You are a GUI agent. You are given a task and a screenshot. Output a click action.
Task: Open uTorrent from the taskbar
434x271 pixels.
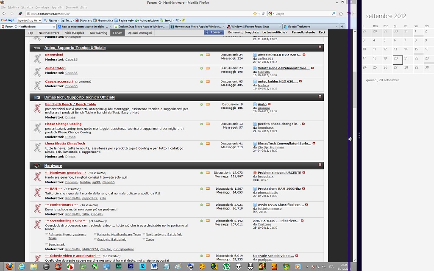[226, 267]
